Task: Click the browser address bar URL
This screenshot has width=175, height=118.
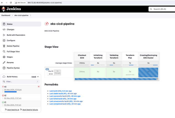Action: pos(45,2)
